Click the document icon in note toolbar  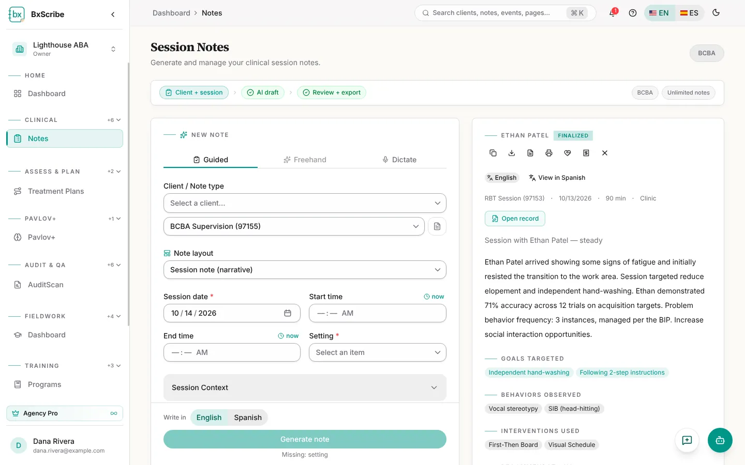[530, 153]
